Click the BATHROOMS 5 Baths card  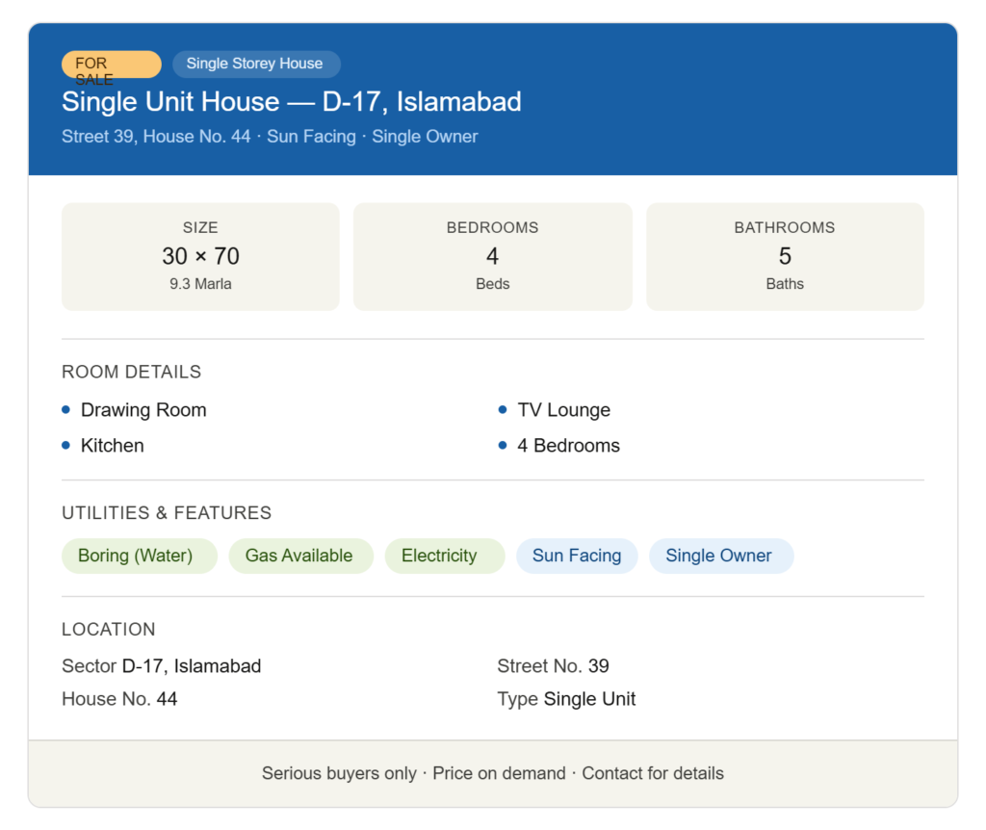click(785, 256)
